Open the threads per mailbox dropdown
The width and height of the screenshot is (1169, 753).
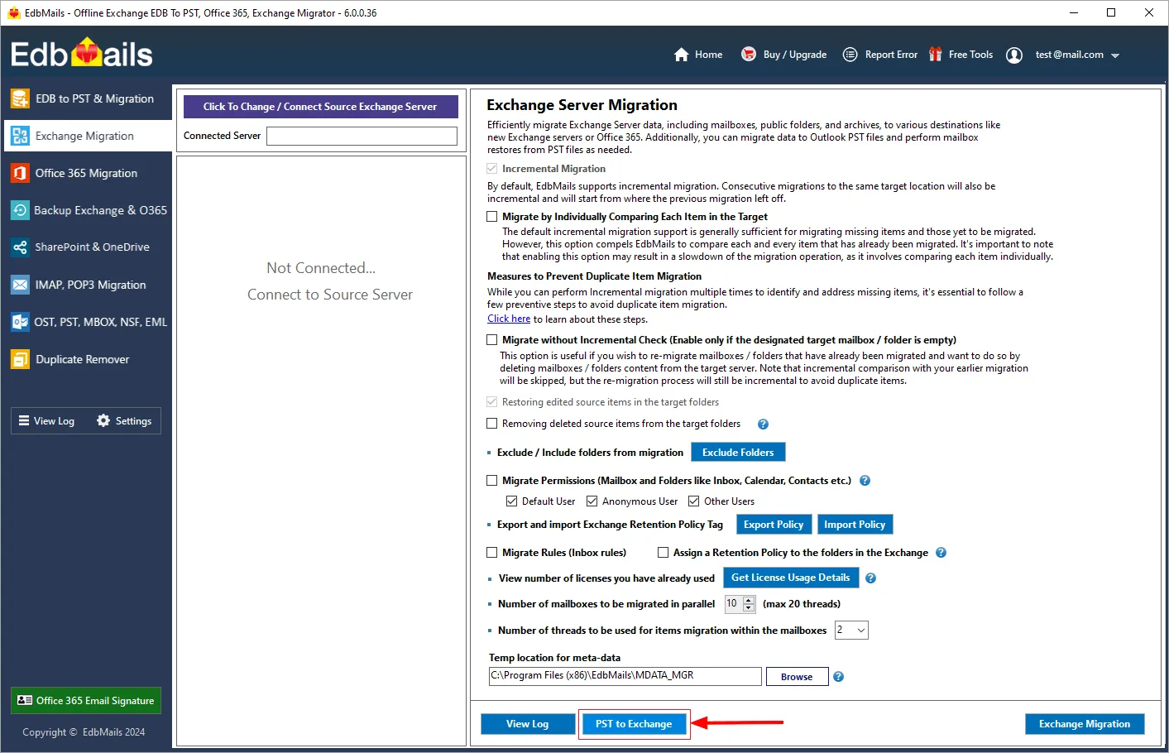[851, 631]
